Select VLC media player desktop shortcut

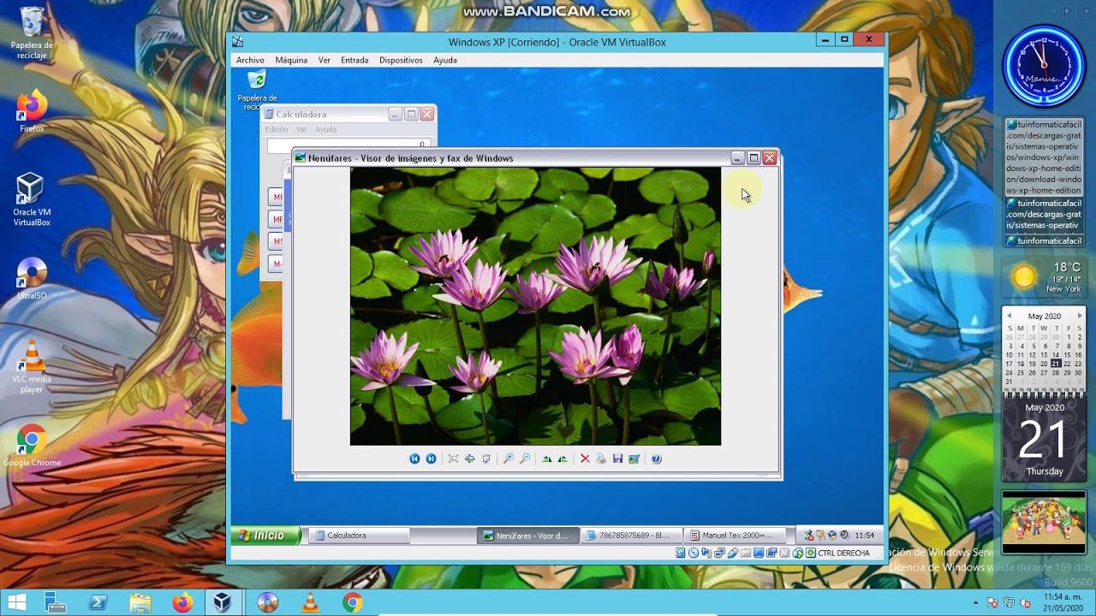point(32,367)
